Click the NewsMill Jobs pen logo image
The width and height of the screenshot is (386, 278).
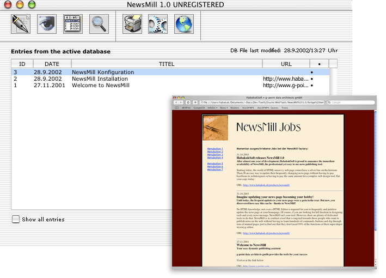pos(215,128)
